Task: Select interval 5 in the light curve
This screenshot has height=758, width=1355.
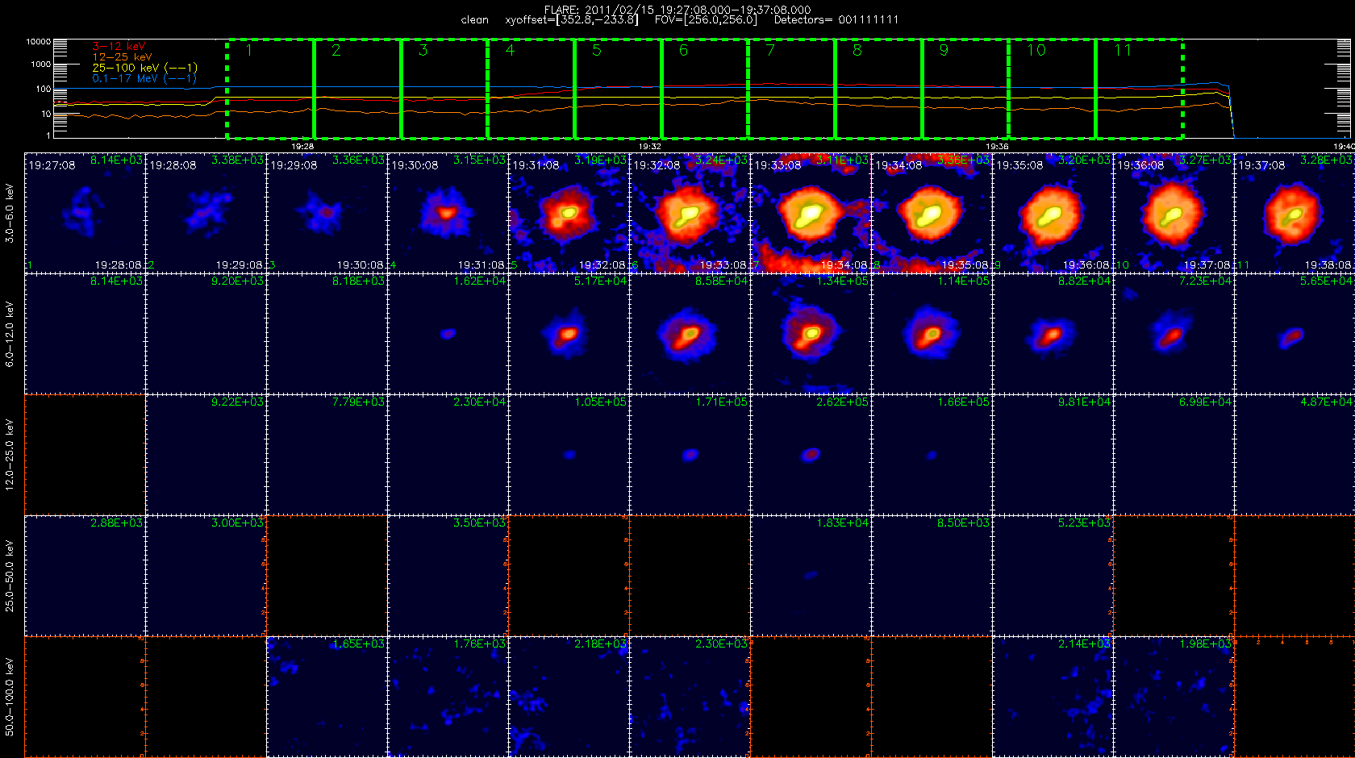Action: tap(618, 89)
